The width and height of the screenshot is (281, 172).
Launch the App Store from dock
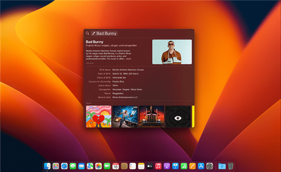click(201, 166)
